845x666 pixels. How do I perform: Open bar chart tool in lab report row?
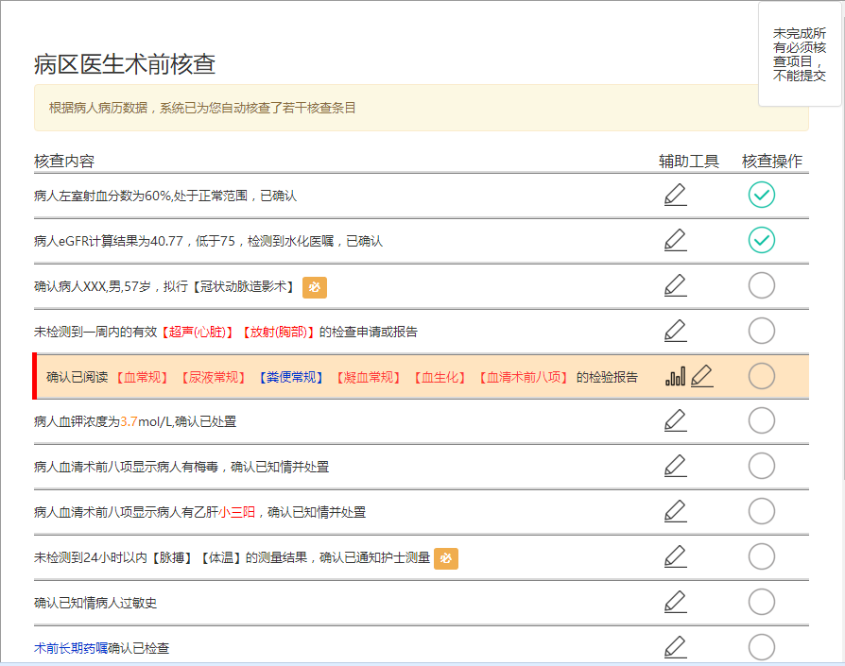point(675,377)
